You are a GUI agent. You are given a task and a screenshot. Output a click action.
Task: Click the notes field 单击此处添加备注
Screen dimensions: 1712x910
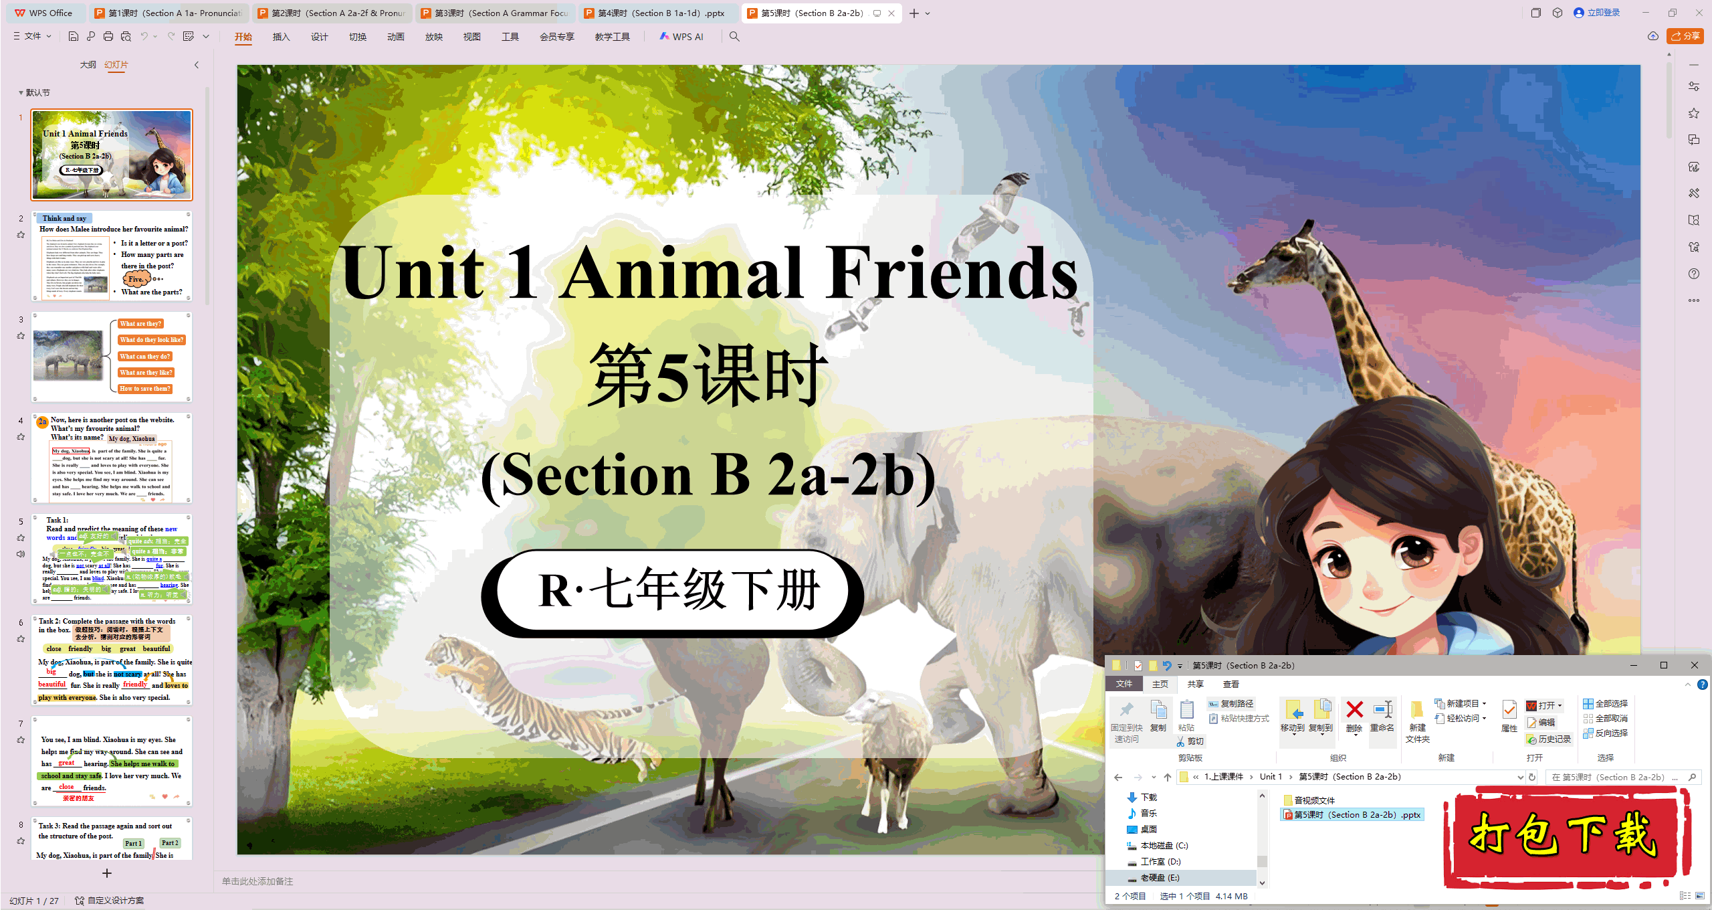[257, 882]
